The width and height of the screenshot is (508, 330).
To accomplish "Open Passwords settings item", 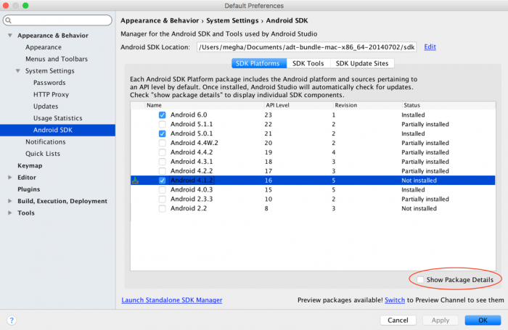I will click(x=49, y=83).
